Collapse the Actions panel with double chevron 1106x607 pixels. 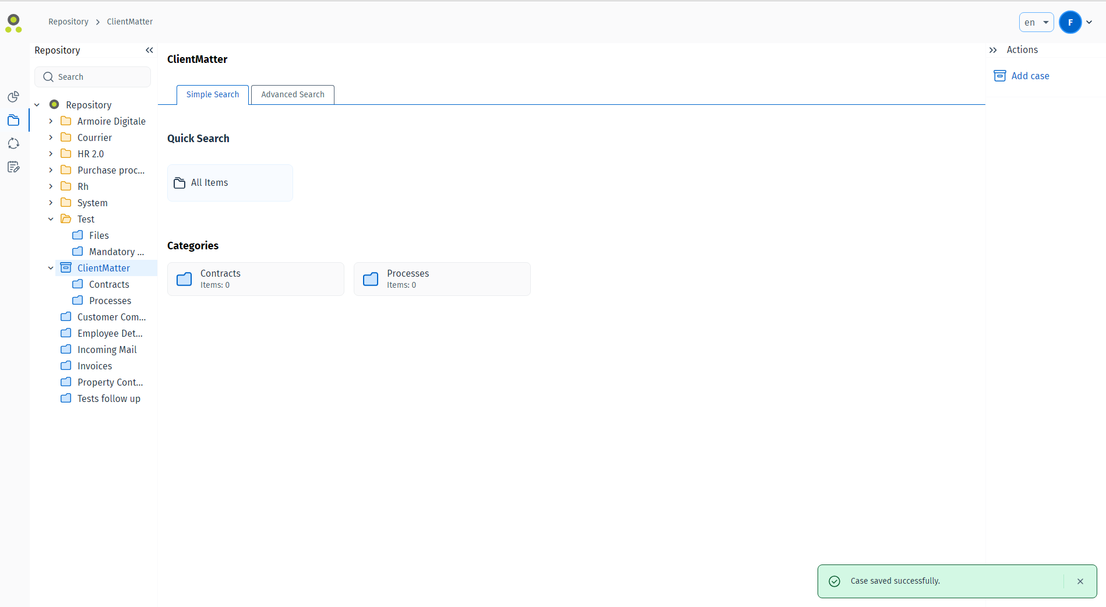pos(993,50)
